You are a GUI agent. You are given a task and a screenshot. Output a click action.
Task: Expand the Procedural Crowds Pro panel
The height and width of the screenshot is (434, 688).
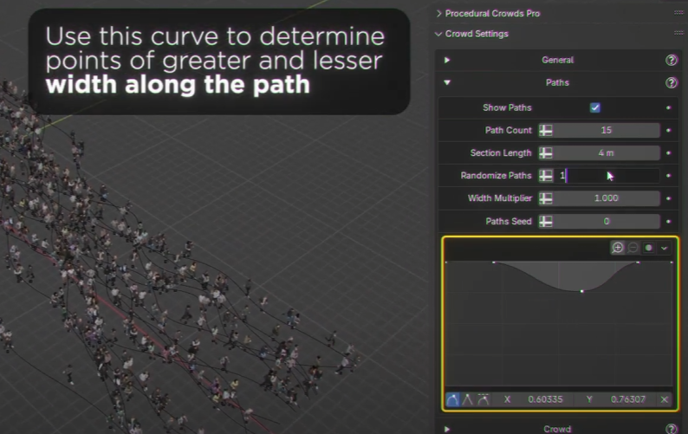pyautogui.click(x=438, y=14)
